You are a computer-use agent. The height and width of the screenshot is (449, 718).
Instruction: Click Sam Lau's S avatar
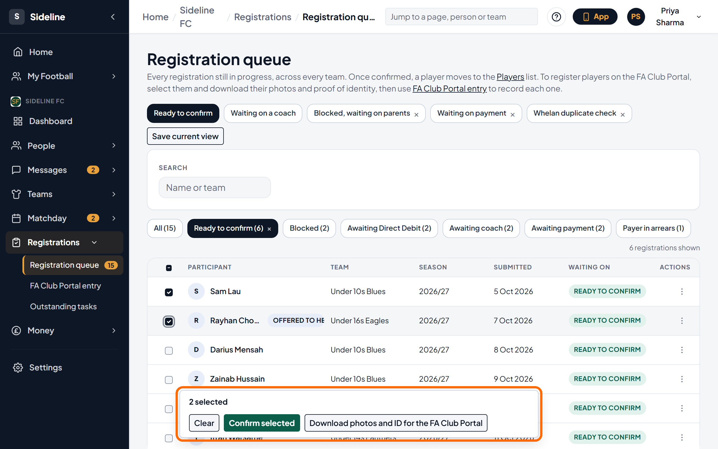pyautogui.click(x=196, y=291)
